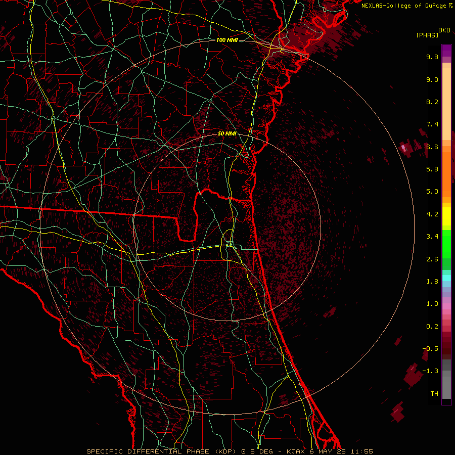
Task: Click the 4.2 value on the color scale
Action: coord(432,214)
